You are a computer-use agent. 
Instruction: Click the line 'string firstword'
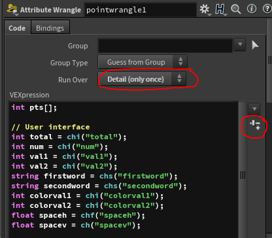tap(95, 176)
